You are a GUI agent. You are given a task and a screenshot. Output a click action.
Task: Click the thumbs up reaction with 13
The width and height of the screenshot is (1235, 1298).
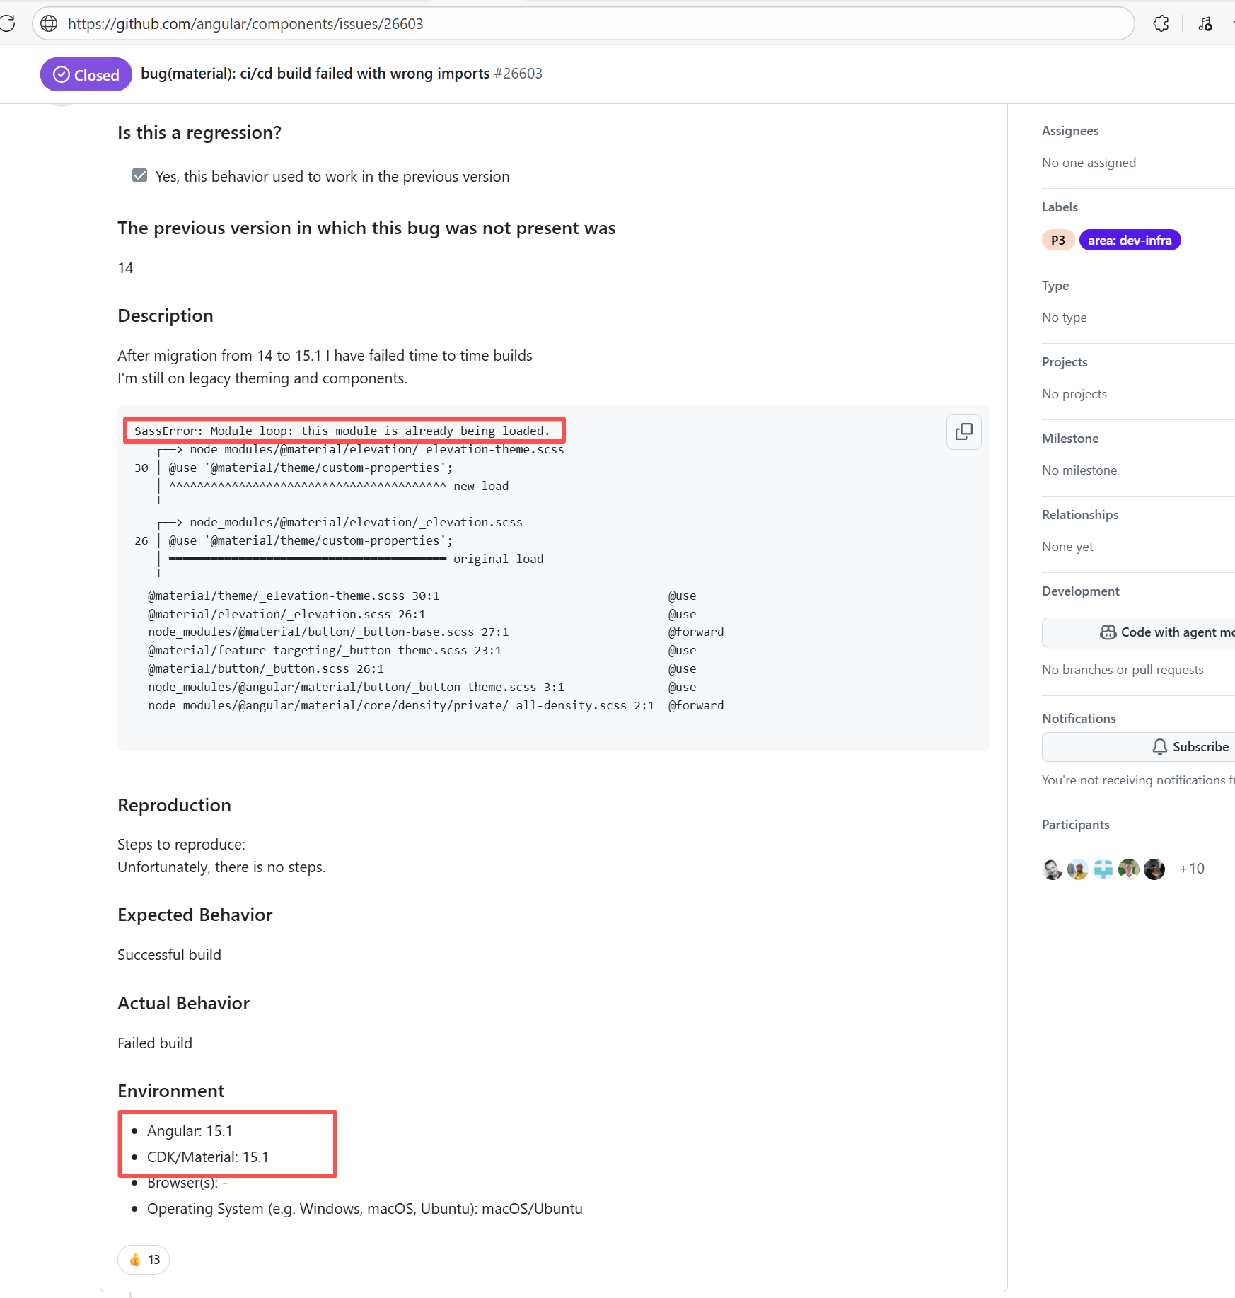click(144, 1260)
